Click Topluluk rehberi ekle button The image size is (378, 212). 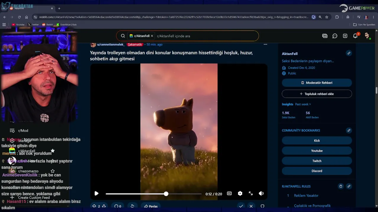(317, 94)
